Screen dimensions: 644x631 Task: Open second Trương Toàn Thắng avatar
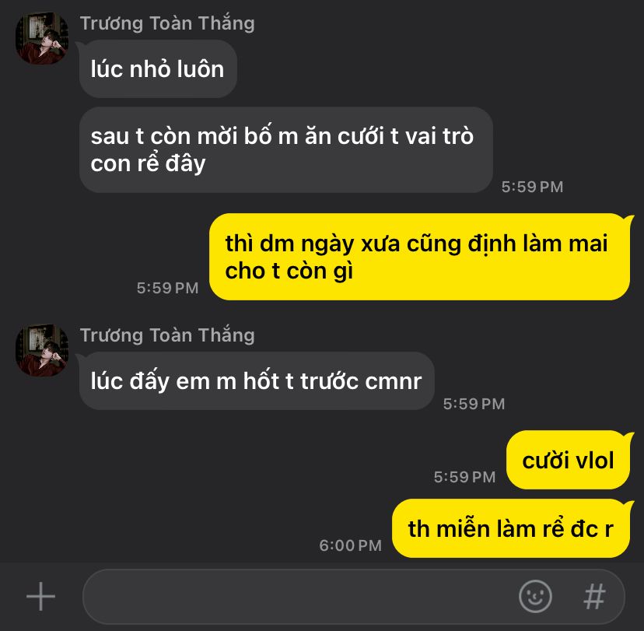[x=42, y=350]
